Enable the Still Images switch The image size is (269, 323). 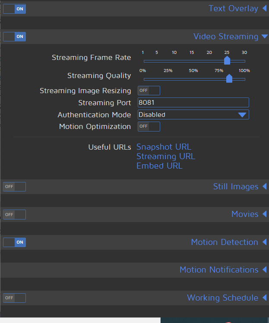pos(14,187)
